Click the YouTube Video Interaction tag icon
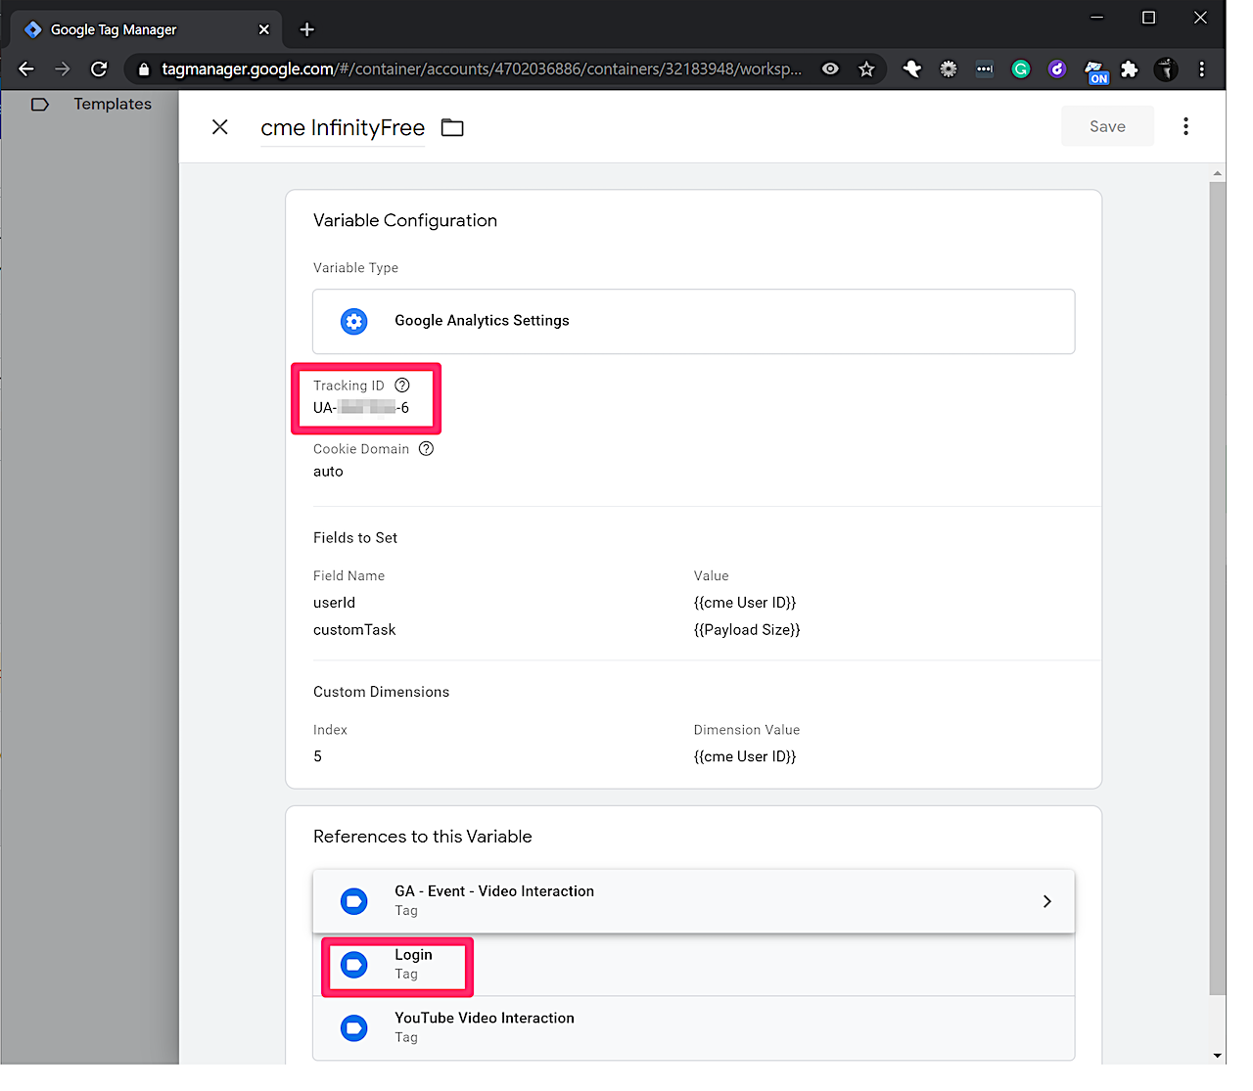The height and width of the screenshot is (1091, 1253). coord(354,1028)
